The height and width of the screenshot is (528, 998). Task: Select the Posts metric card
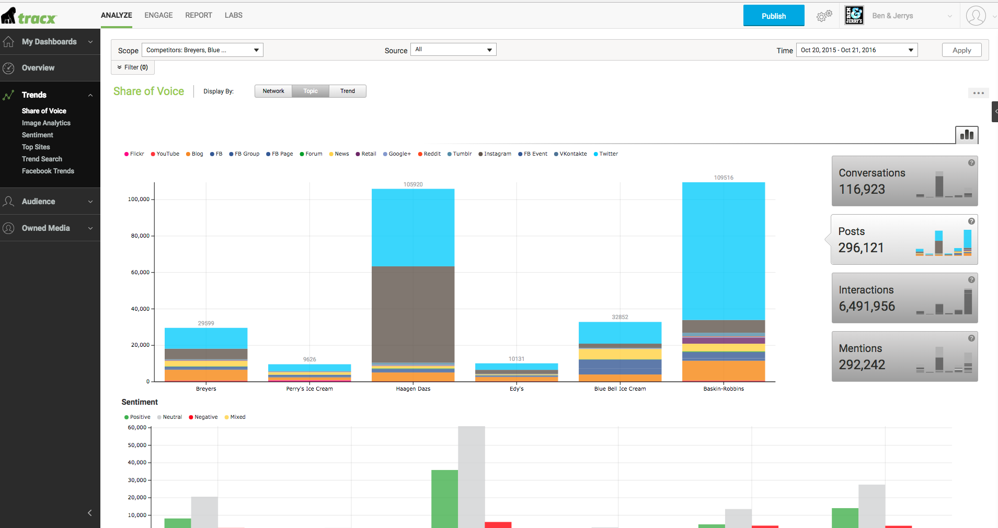(x=904, y=240)
